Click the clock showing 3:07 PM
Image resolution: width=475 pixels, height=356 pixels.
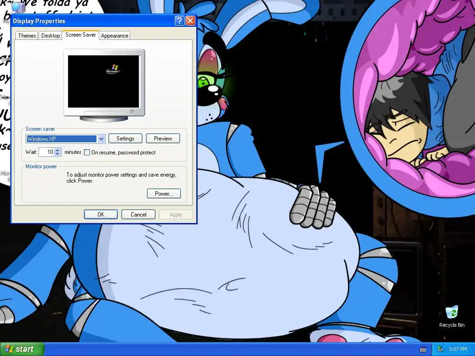tap(457, 350)
